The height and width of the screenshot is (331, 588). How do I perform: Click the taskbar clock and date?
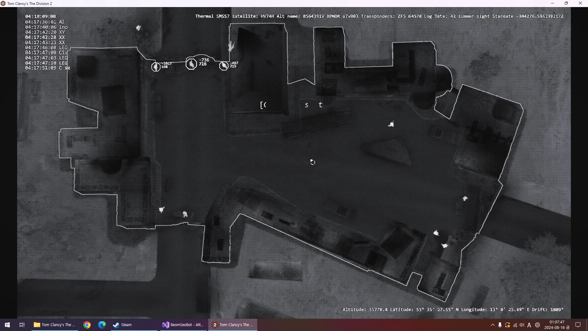point(557,325)
